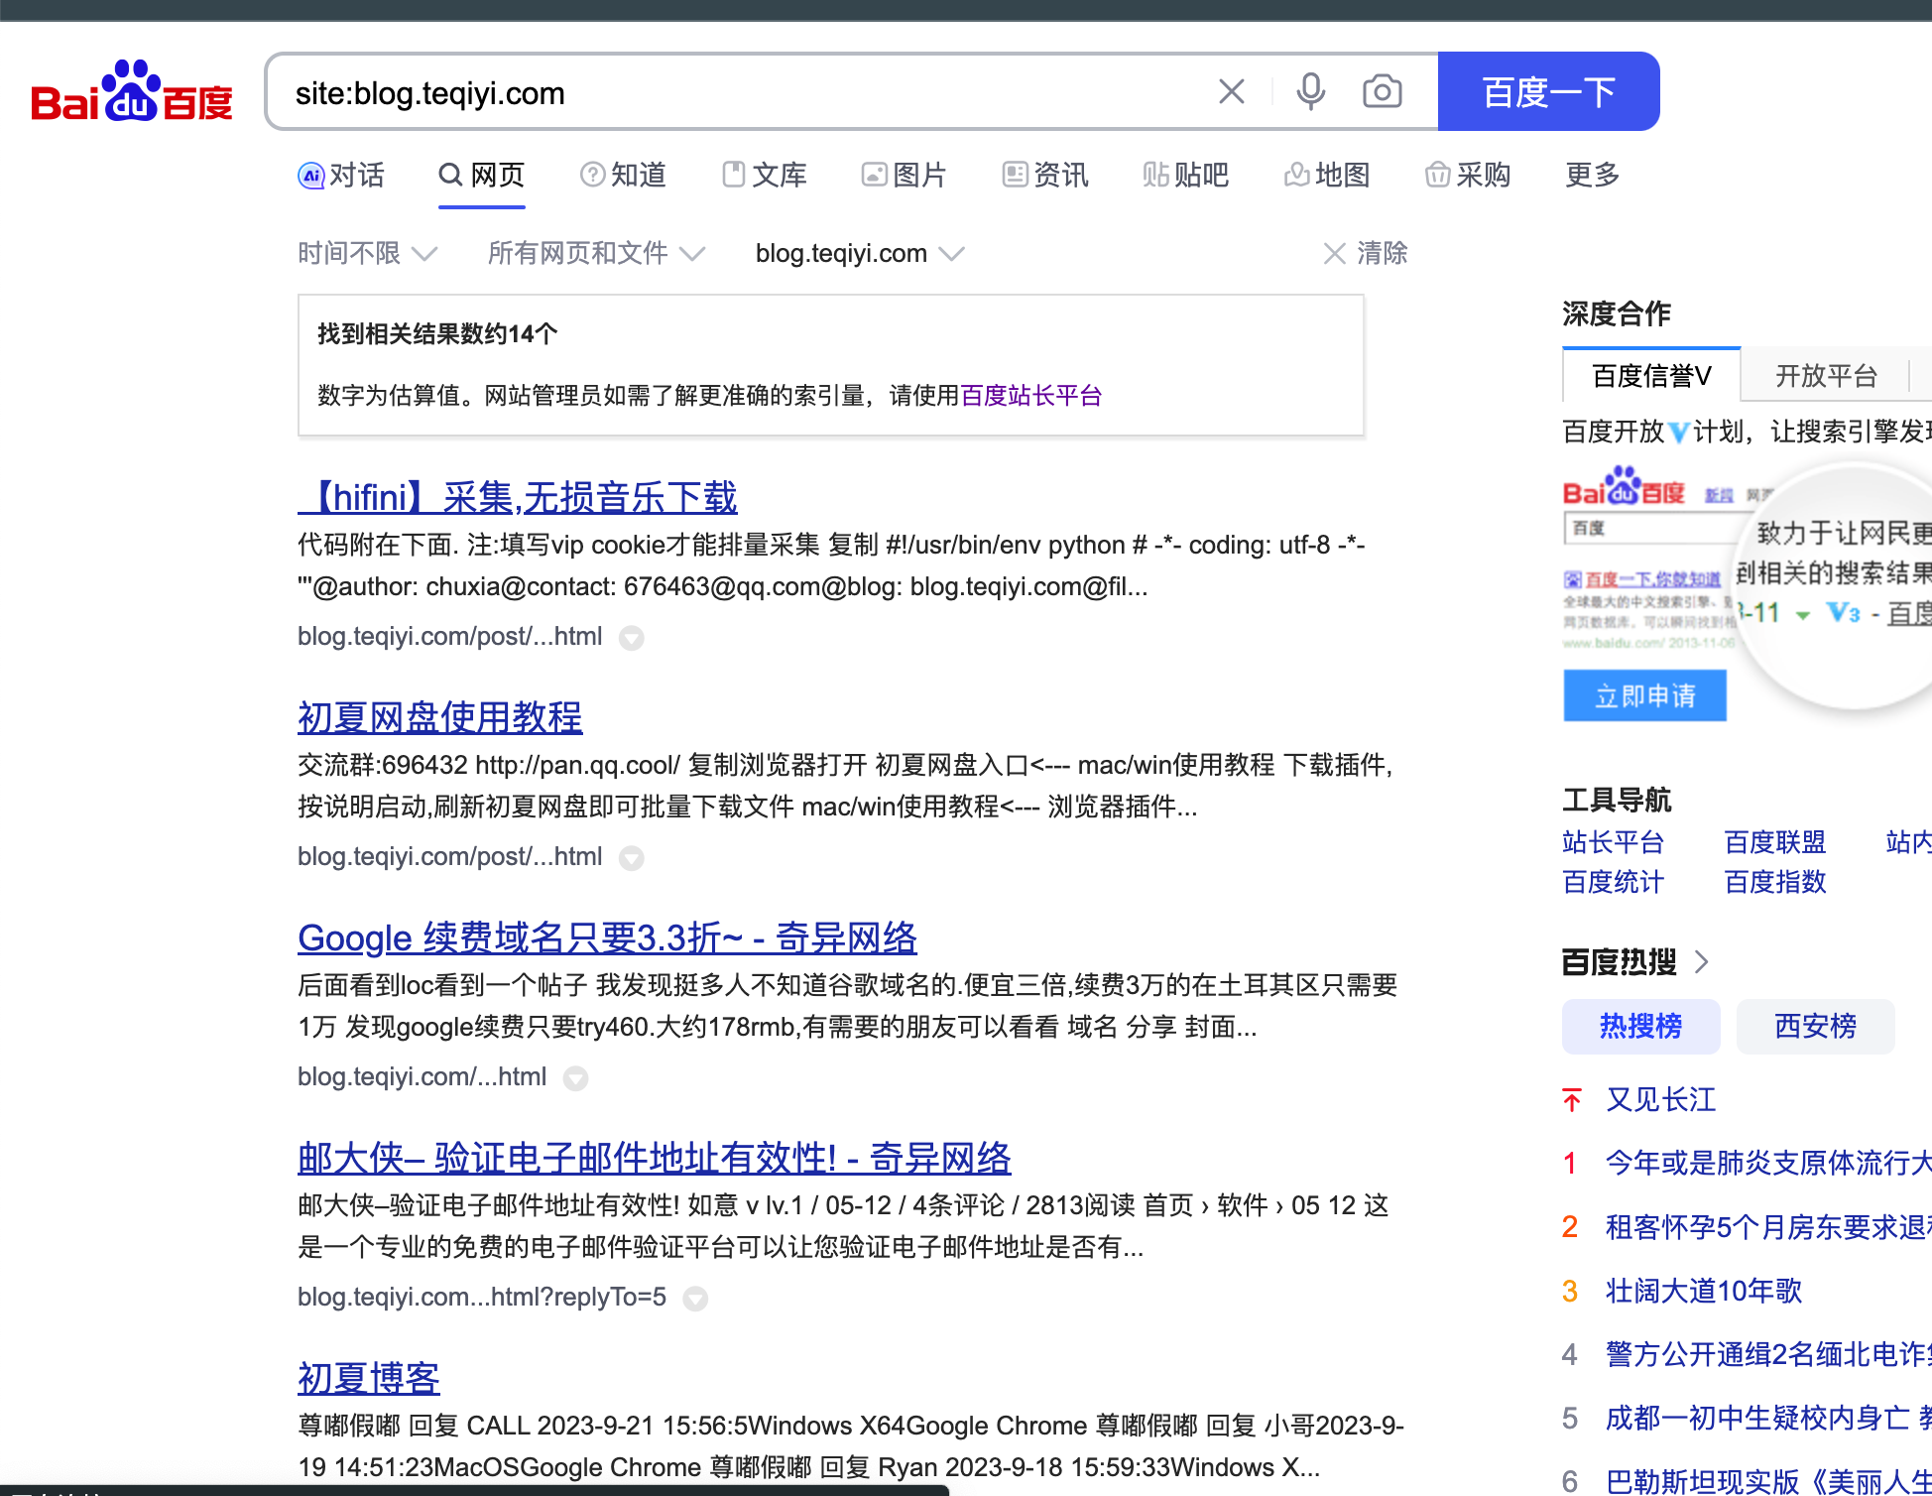Click the blog.teqiyi.com/...html URL text
Viewport: 1932px width, 1496px height.
click(423, 1076)
